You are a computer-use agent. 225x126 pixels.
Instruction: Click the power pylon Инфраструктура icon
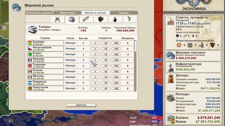pos(171,67)
